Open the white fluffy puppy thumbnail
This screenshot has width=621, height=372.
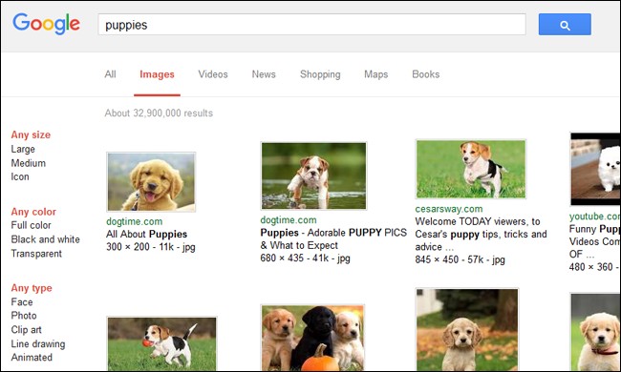(x=595, y=169)
